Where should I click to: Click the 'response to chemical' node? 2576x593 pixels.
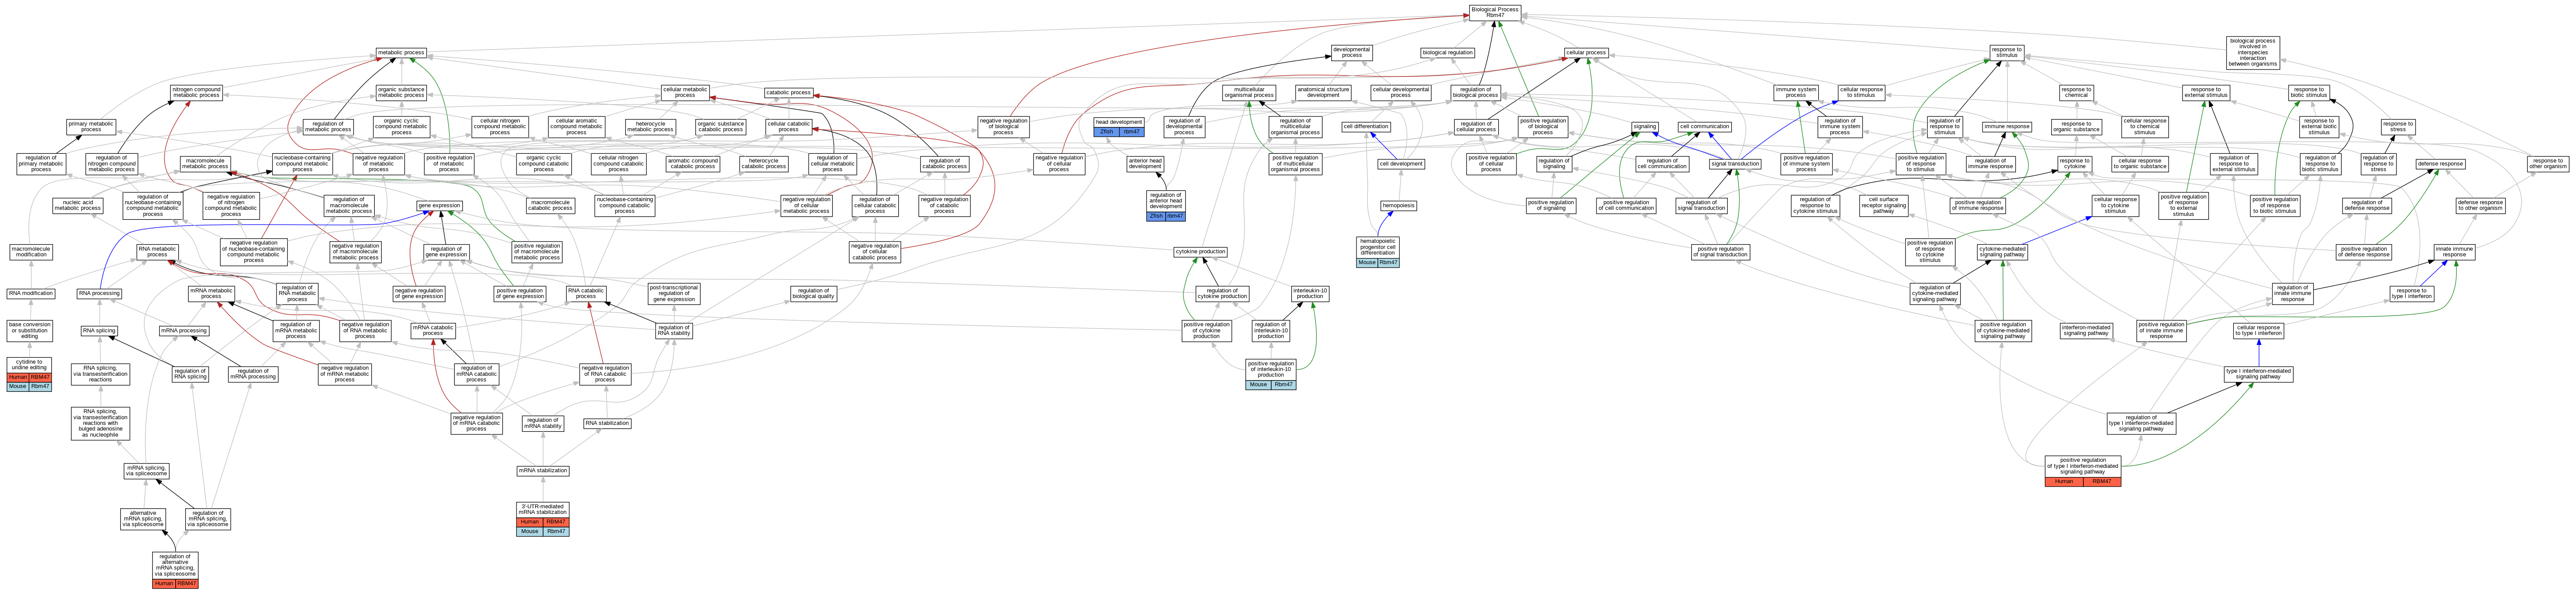(2076, 92)
